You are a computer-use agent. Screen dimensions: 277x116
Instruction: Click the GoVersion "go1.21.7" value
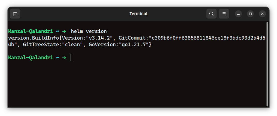[x=133, y=45]
